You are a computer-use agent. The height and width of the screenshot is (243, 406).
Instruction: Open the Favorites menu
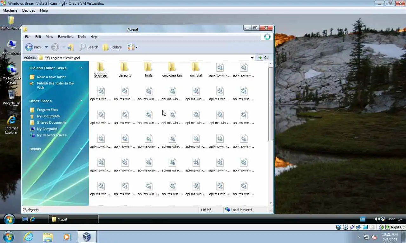pyautogui.click(x=65, y=37)
